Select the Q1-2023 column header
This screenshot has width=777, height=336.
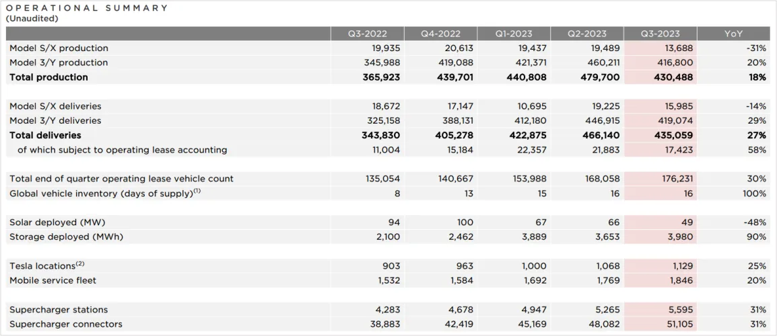[x=514, y=34]
